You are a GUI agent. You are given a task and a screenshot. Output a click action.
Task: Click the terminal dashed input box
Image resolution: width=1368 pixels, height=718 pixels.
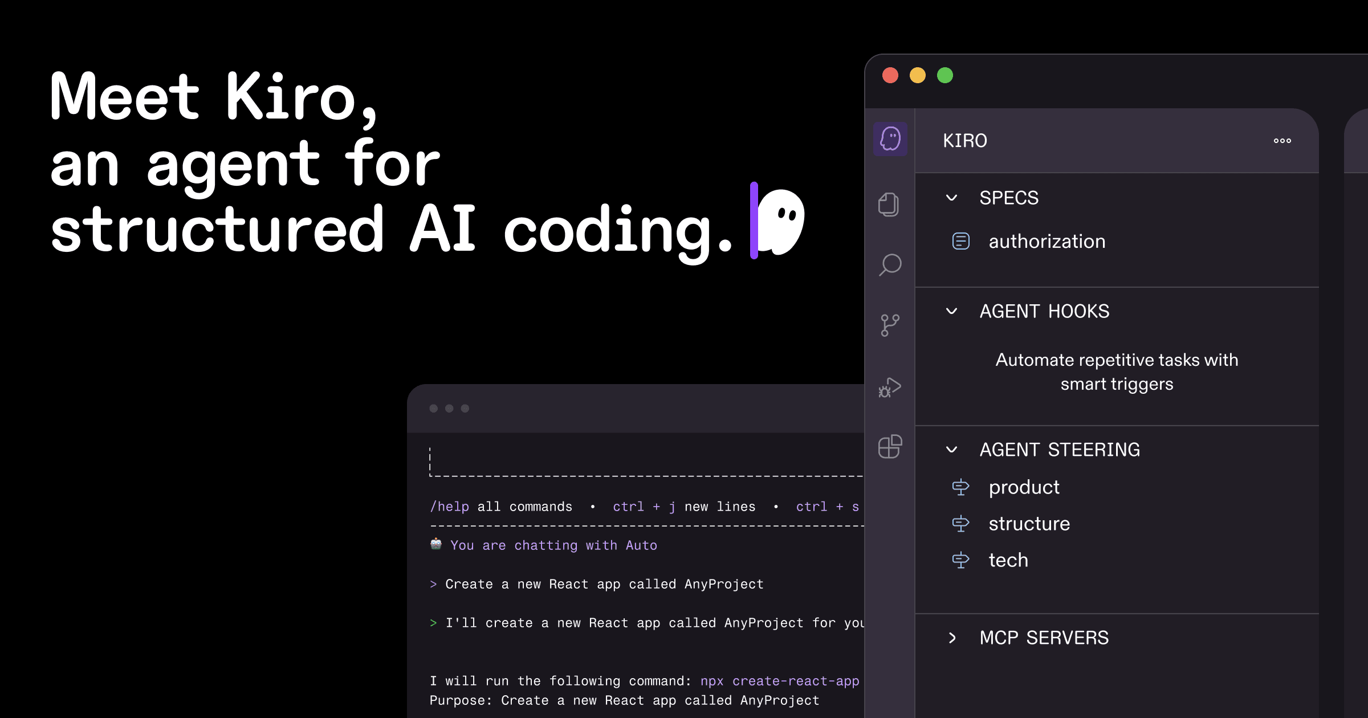[647, 462]
